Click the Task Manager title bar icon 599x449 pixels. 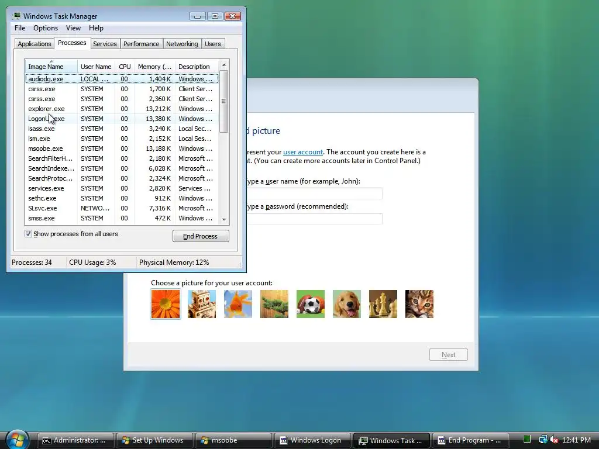16,16
